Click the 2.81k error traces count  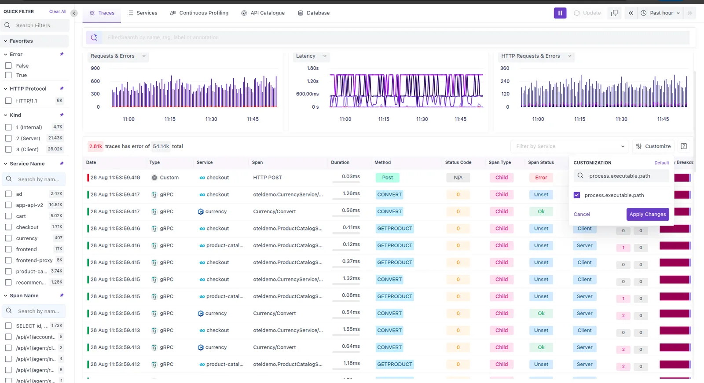coord(95,146)
